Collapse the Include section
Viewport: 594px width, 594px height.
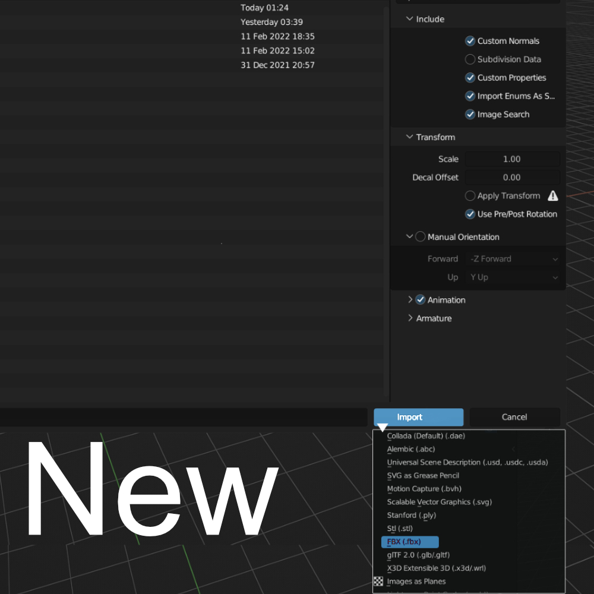[x=409, y=19]
